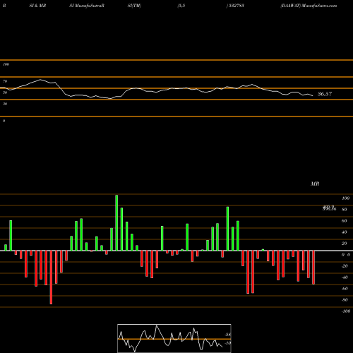Click the SI(TM) header text
This screenshot has height=353, width=353.
[134, 6]
